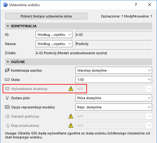The width and height of the screenshot is (157, 143).
Task: Collapse the OGÓLNE section
Action: pos(8,62)
